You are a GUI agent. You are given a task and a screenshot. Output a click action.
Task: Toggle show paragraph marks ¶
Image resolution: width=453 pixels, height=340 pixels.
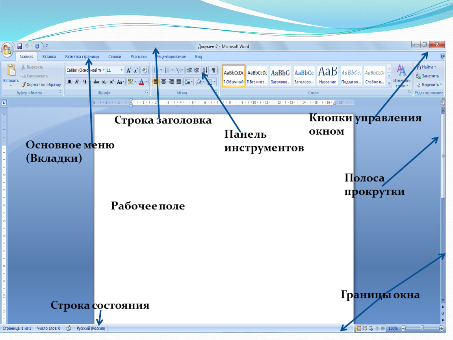pos(214,70)
